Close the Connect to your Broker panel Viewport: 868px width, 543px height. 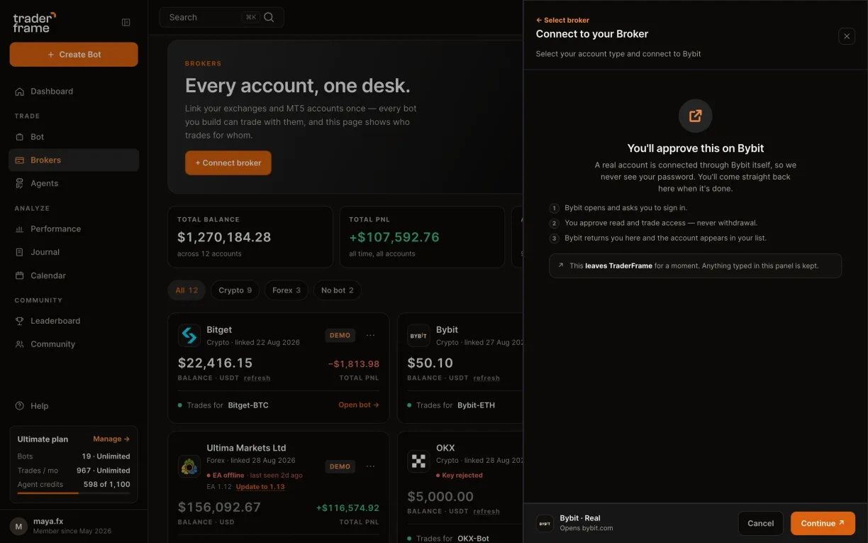click(847, 36)
